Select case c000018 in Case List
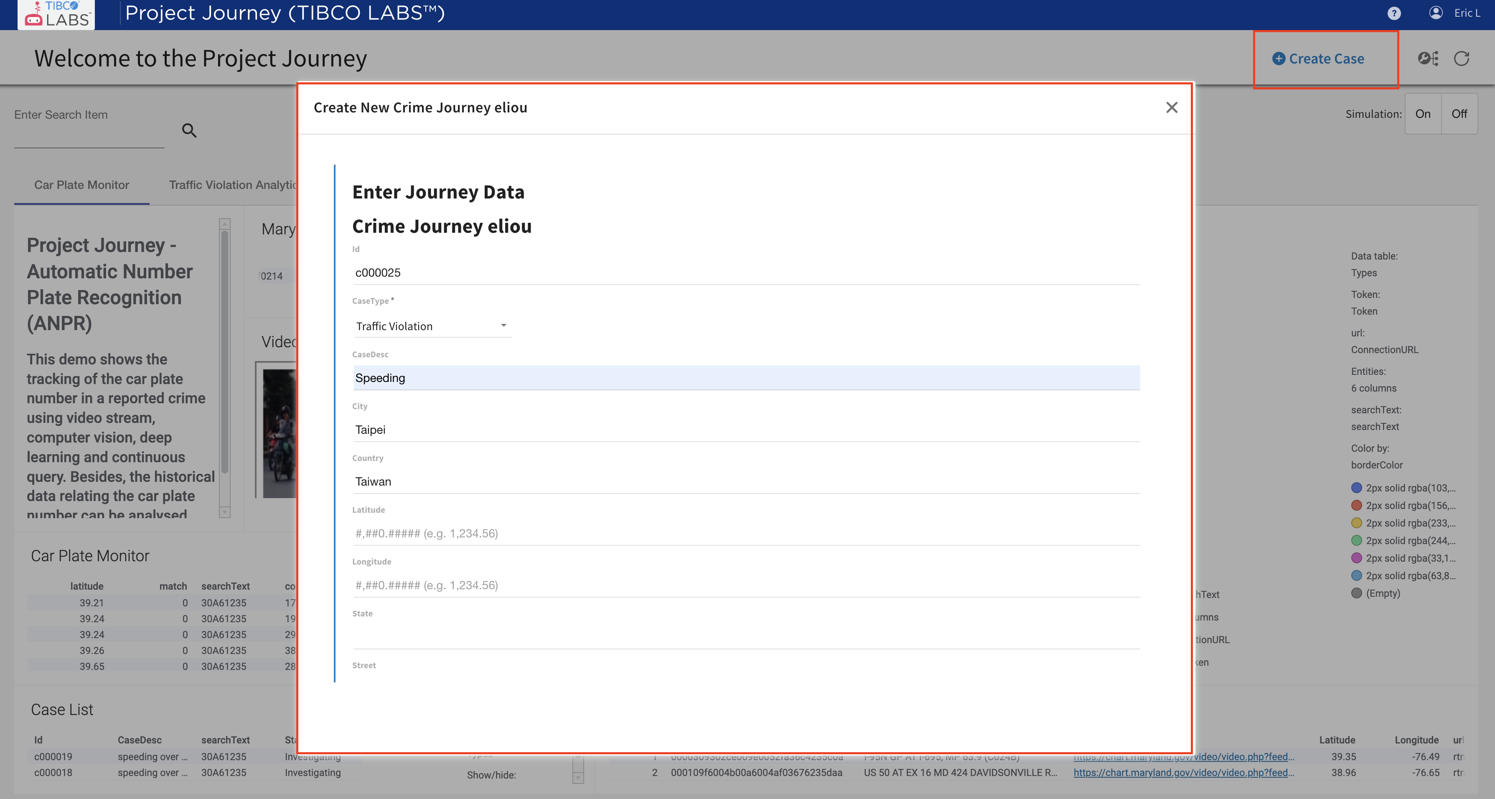Image resolution: width=1495 pixels, height=799 pixels. 53,773
